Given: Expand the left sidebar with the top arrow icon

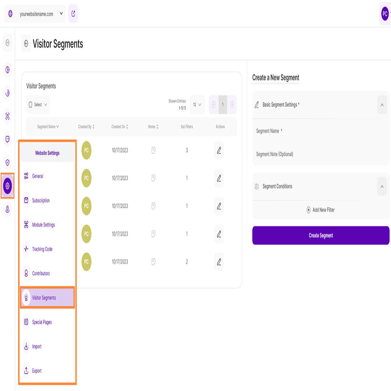Looking at the screenshot, I should coord(7,43).
